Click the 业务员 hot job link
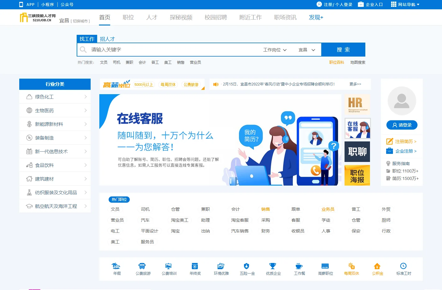Image resolution: width=442 pixels, height=290 pixels. (x=328, y=209)
